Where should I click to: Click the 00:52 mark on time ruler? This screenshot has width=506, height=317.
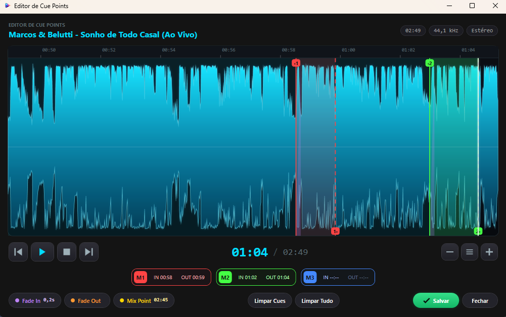pos(109,50)
